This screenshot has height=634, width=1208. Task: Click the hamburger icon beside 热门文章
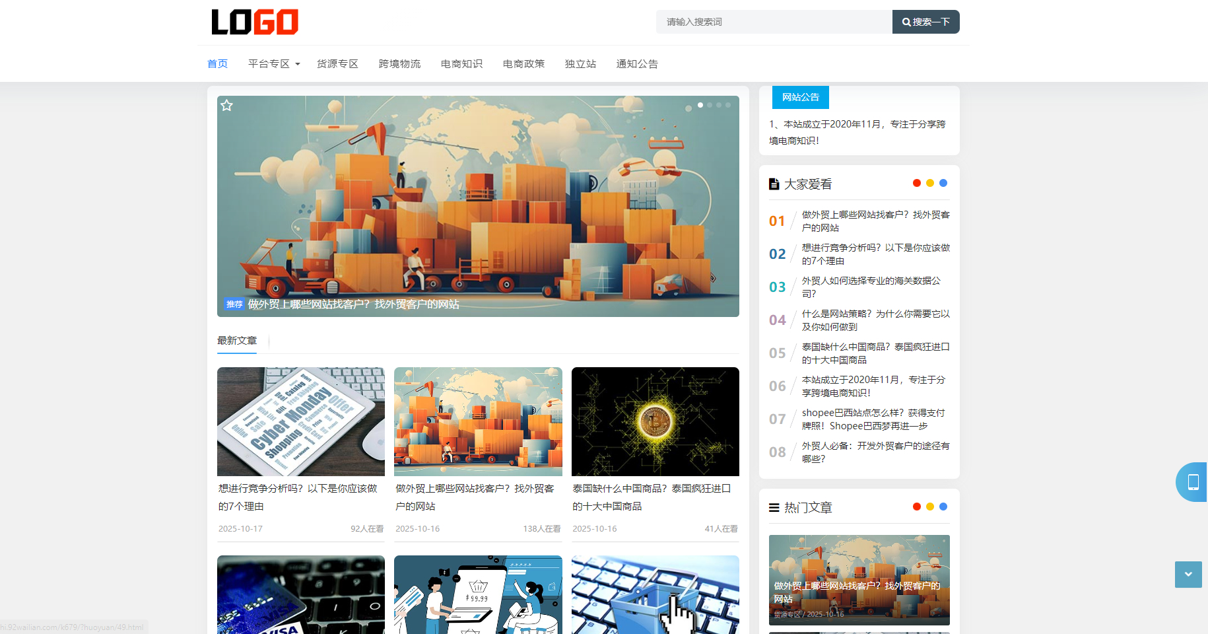pyautogui.click(x=774, y=507)
